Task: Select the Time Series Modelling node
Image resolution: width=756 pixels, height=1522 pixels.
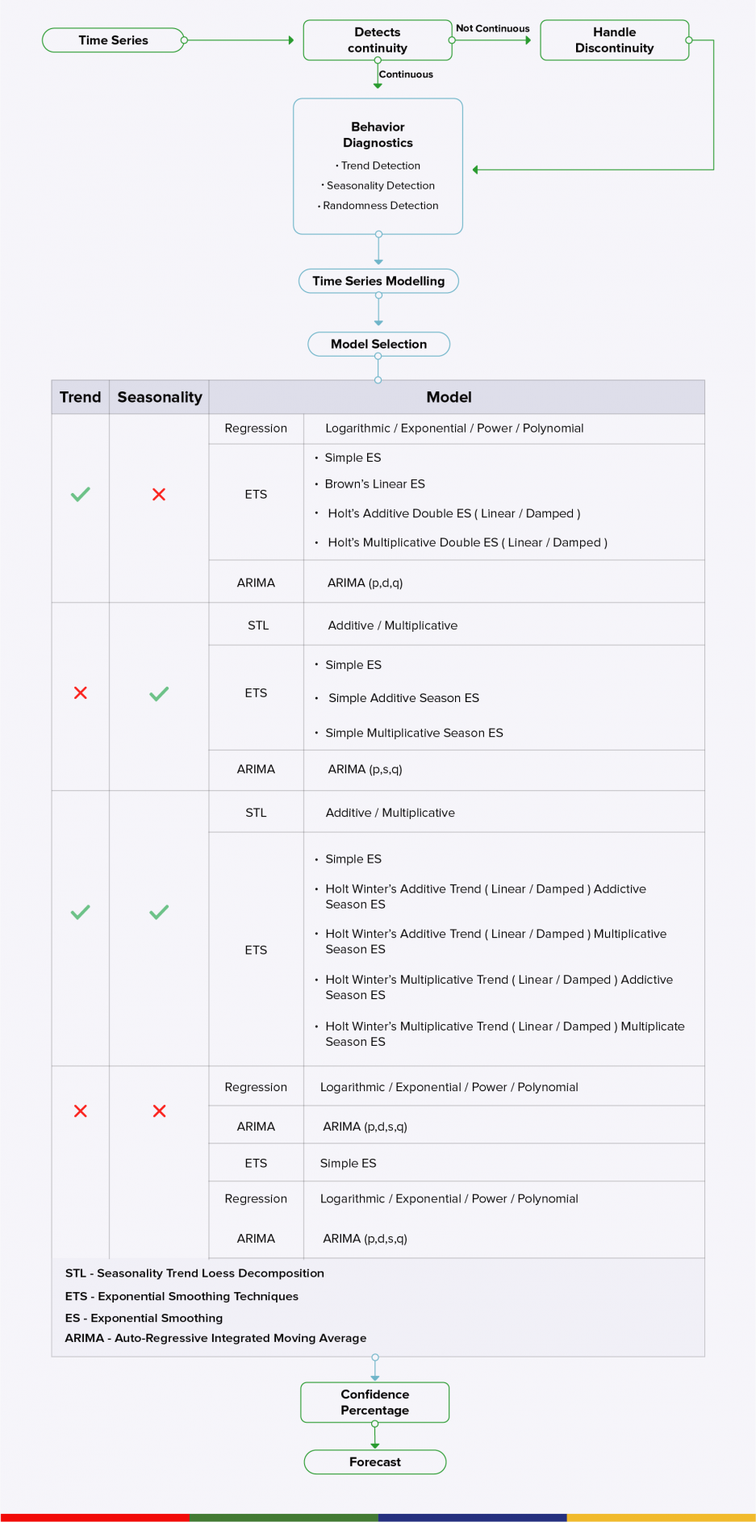Action: (x=378, y=281)
